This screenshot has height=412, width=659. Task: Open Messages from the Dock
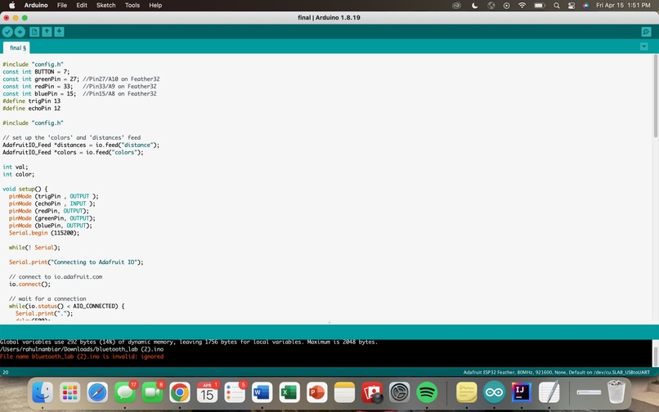(125, 392)
